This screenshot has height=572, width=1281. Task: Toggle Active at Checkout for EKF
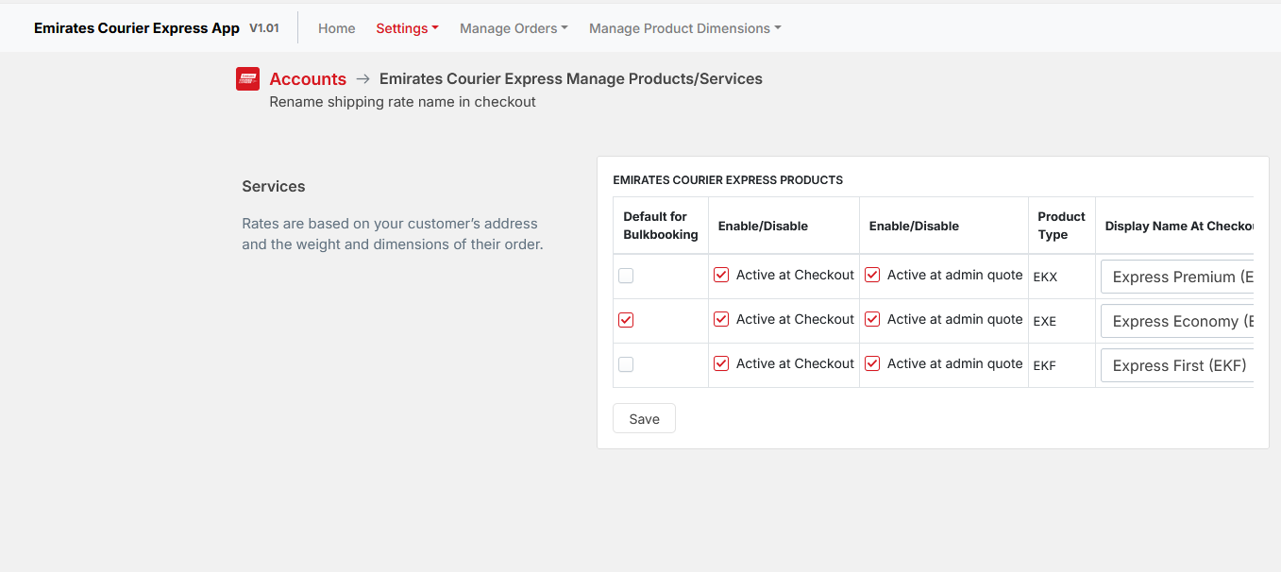pyautogui.click(x=721, y=363)
